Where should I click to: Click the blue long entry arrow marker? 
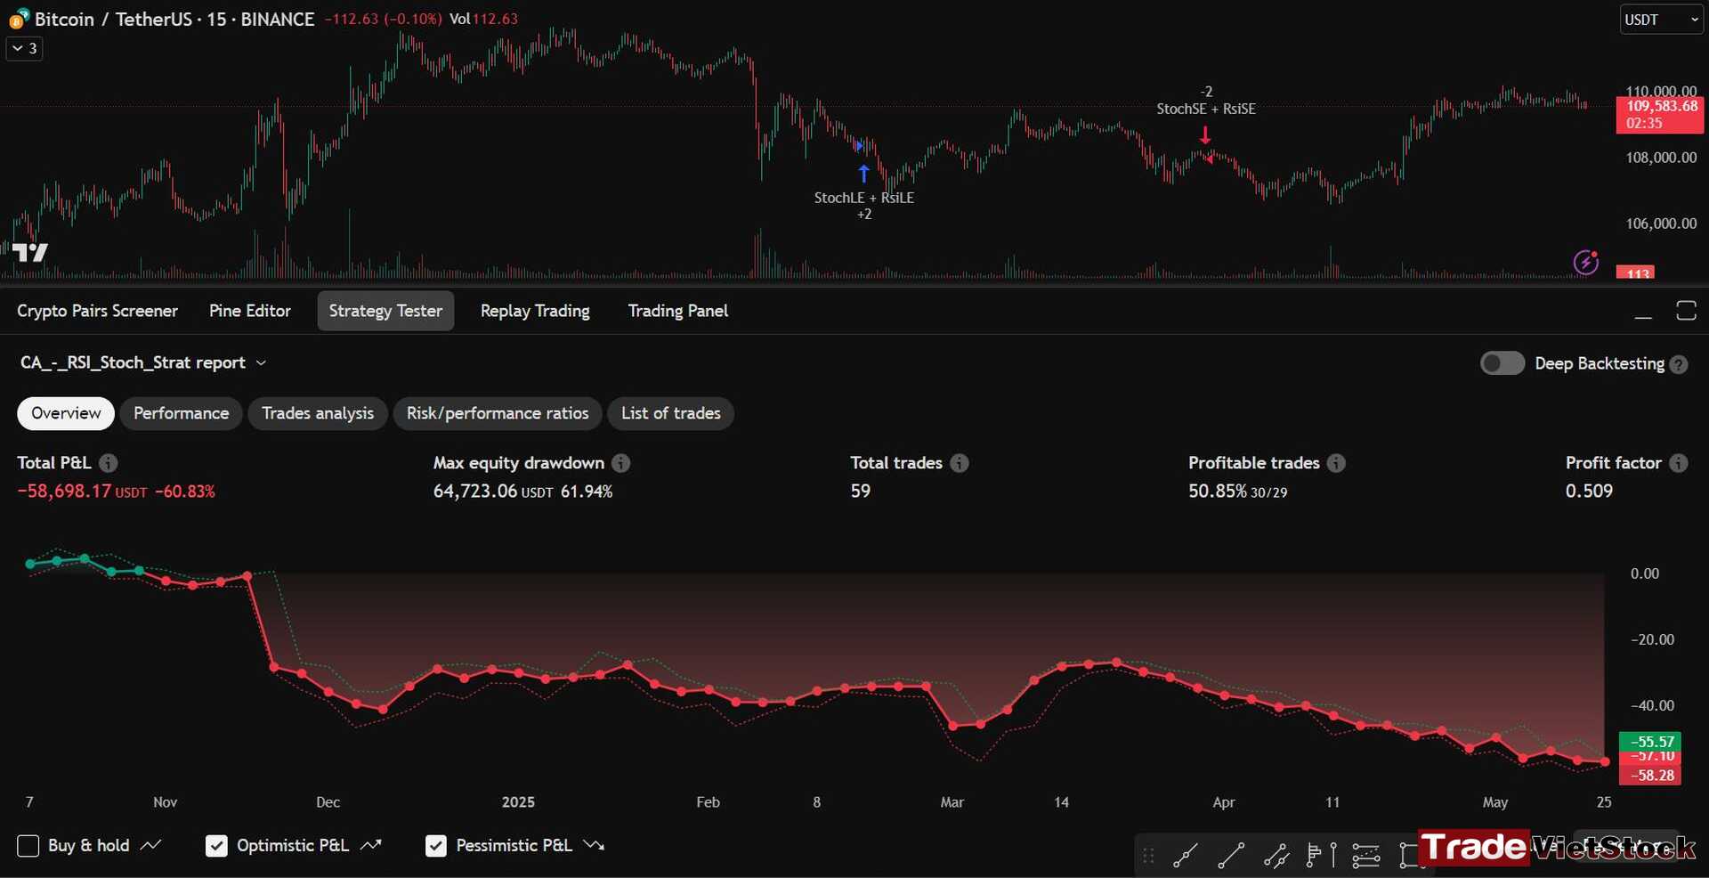863,173
